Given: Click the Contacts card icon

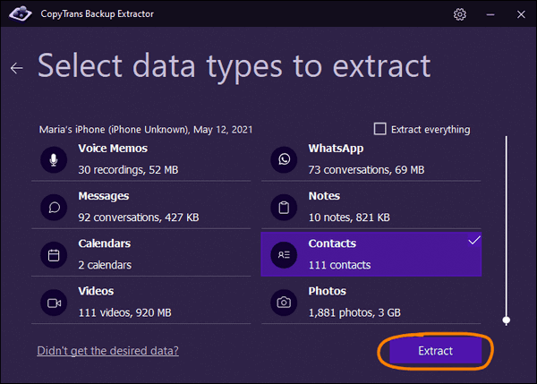Looking at the screenshot, I should (x=284, y=255).
